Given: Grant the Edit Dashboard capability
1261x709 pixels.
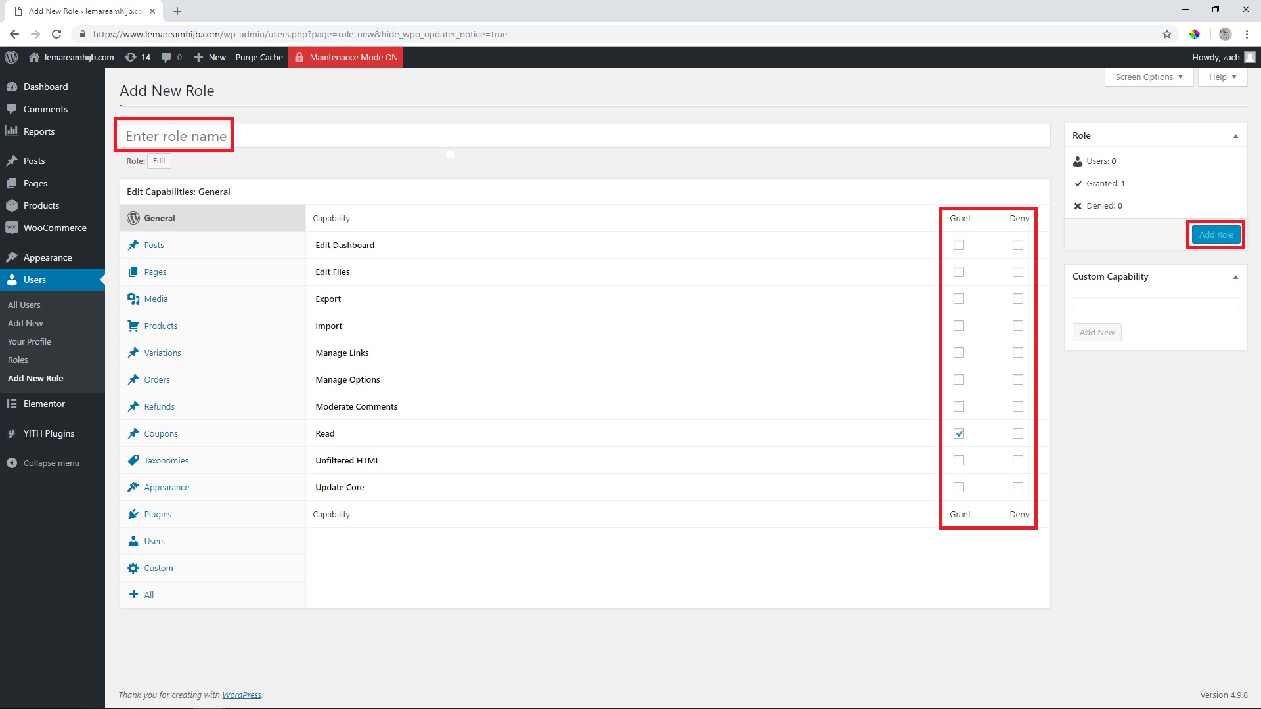Looking at the screenshot, I should (x=959, y=245).
